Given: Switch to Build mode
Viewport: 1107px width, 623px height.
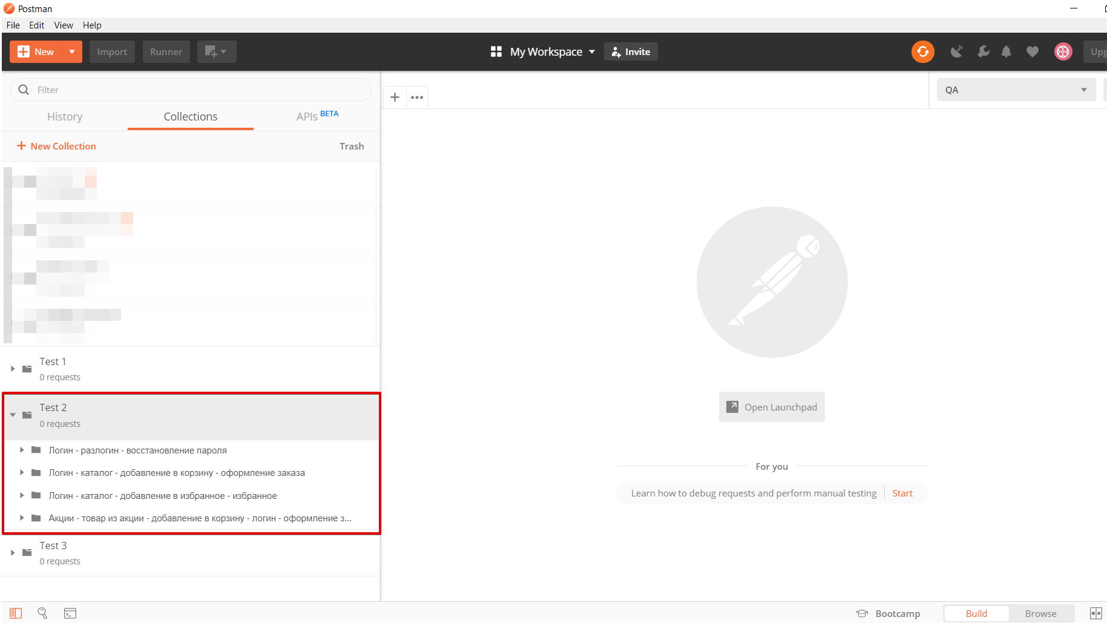Looking at the screenshot, I should pyautogui.click(x=976, y=613).
